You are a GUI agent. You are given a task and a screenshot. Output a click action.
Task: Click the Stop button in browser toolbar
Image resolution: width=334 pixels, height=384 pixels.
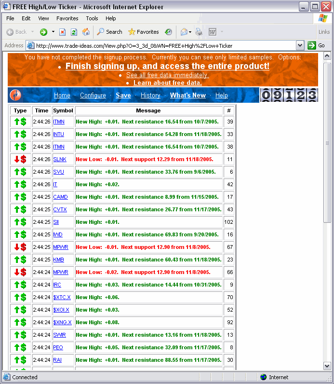coord(62,32)
